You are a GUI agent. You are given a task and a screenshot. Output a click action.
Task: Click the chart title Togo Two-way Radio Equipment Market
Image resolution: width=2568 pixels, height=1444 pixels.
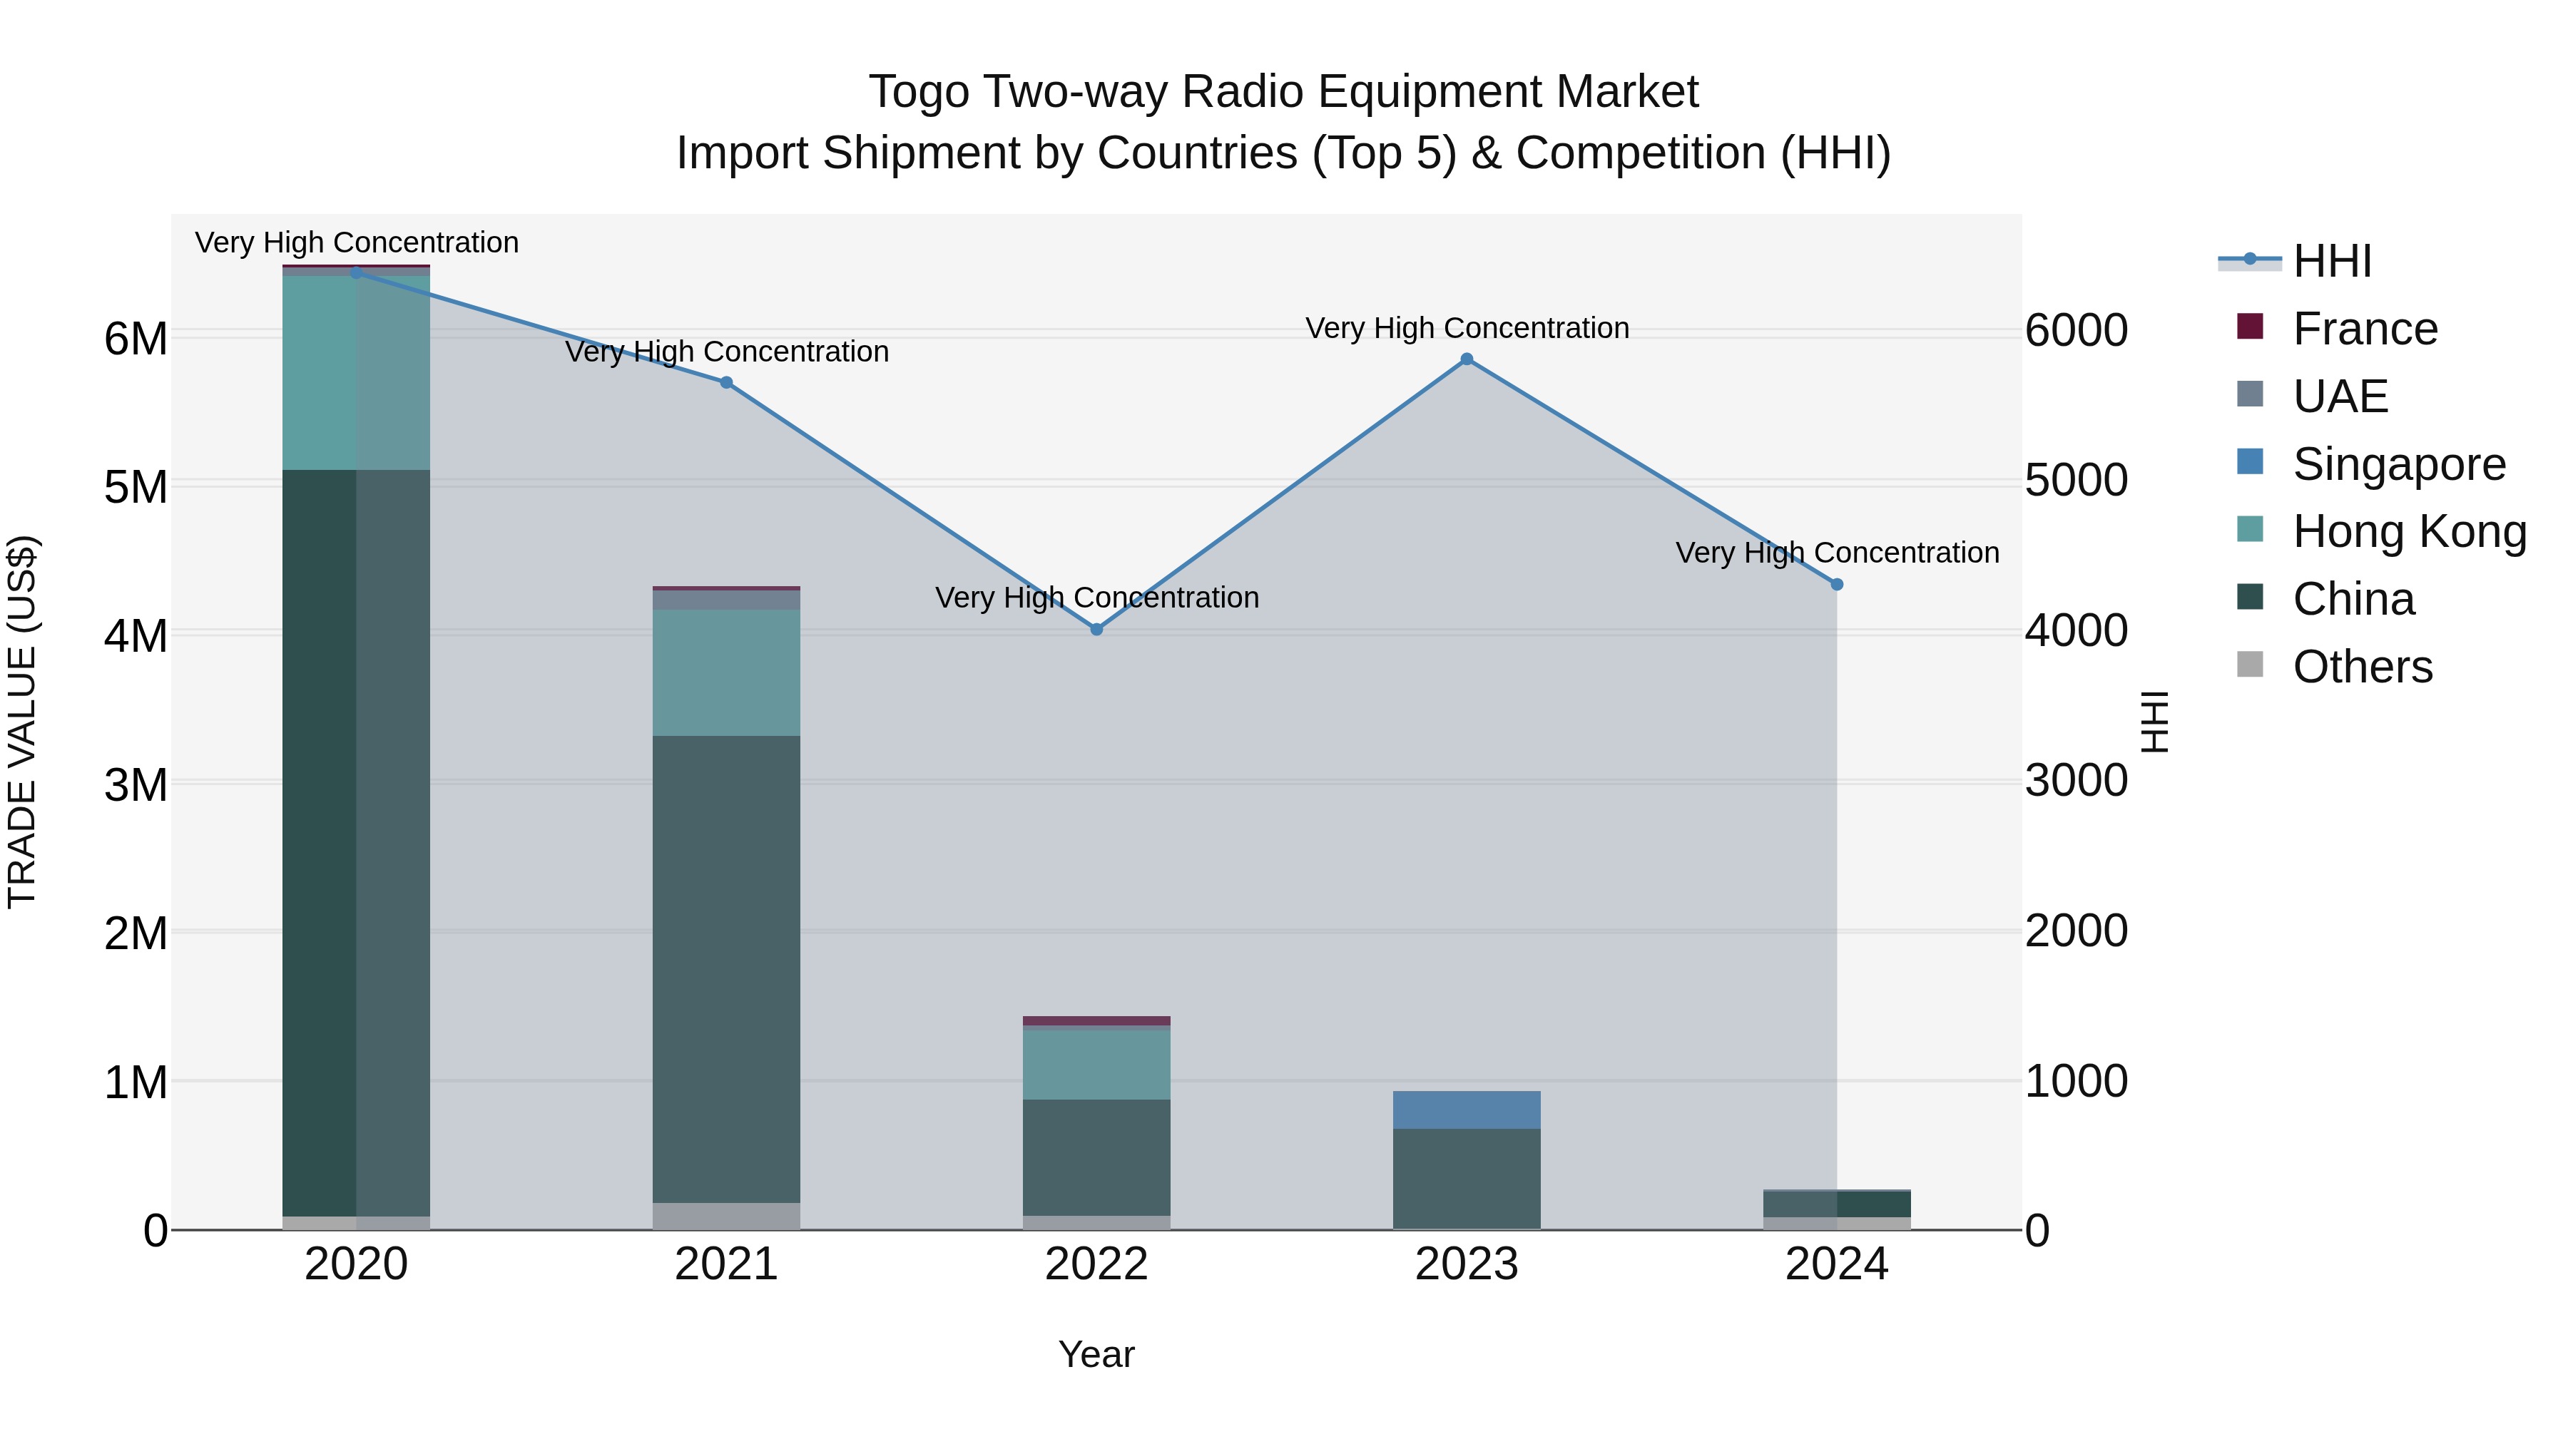pos(1284,92)
